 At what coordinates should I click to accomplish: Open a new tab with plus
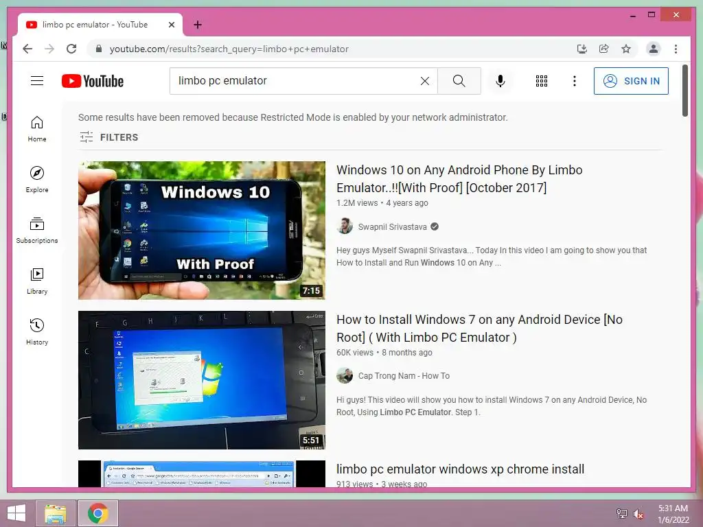(x=198, y=25)
